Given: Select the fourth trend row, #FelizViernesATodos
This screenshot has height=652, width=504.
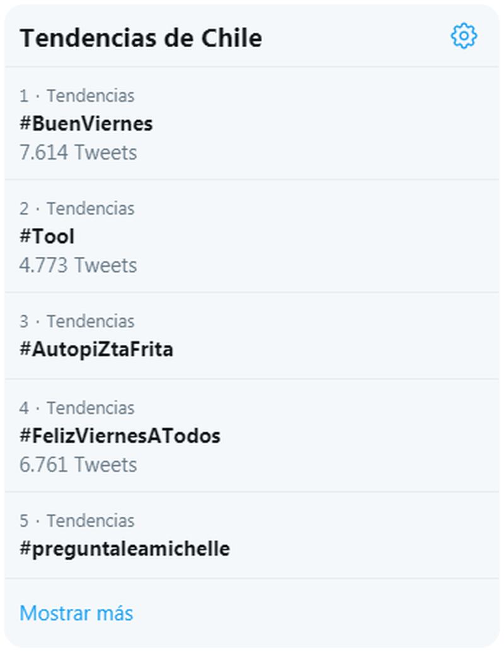Looking at the screenshot, I should (x=252, y=436).
